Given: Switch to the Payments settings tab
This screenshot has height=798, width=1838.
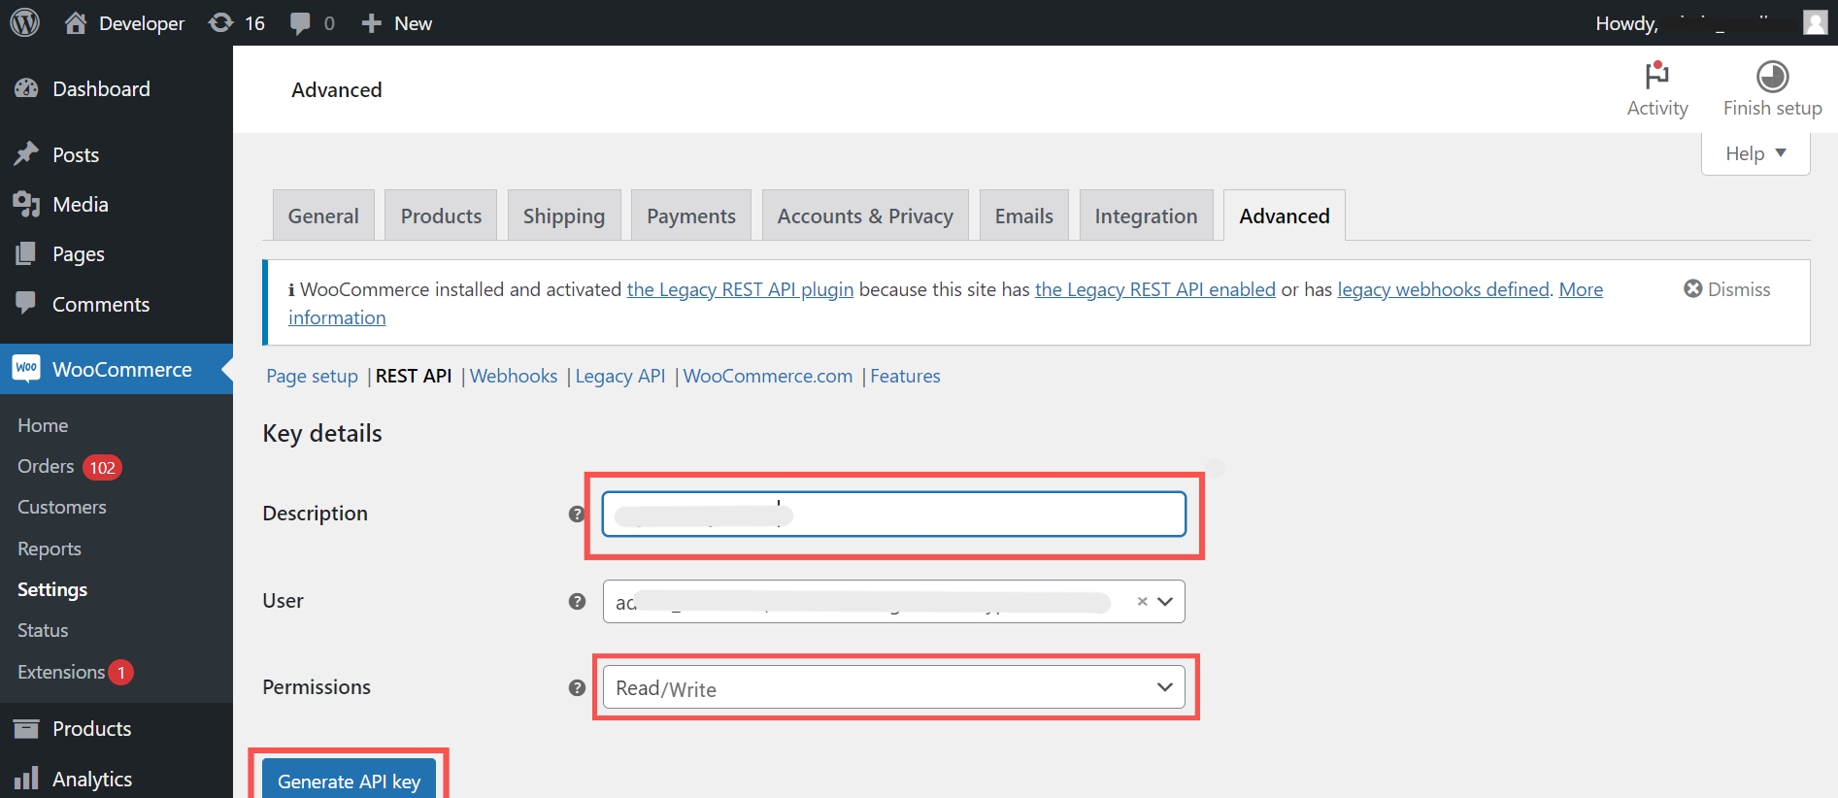Looking at the screenshot, I should pos(691,216).
